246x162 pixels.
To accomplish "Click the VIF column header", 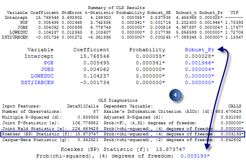I will pos(234,13).
